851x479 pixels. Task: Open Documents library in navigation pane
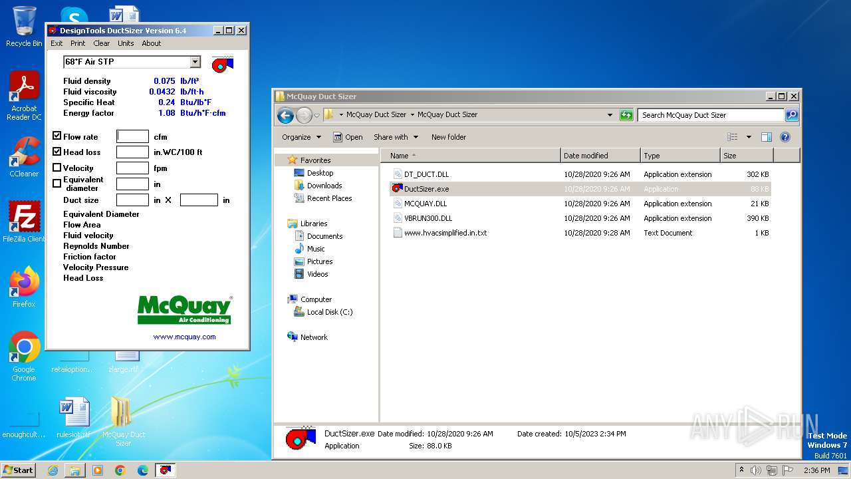tap(324, 236)
